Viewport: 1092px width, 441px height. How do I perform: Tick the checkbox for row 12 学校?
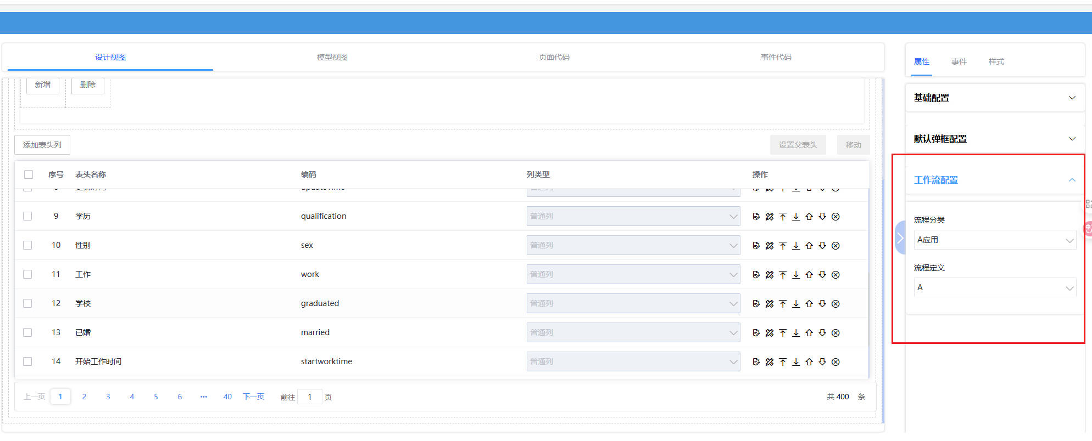27,303
